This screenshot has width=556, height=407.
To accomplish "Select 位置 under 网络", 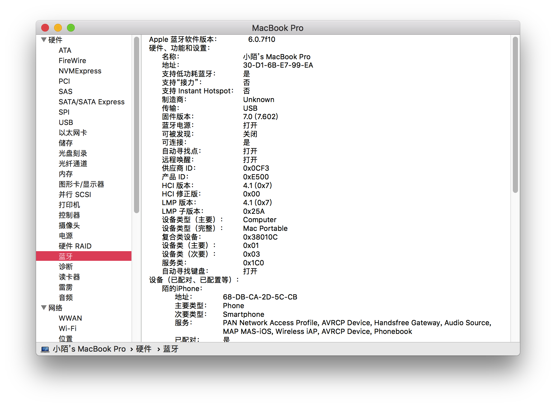I will (x=66, y=338).
